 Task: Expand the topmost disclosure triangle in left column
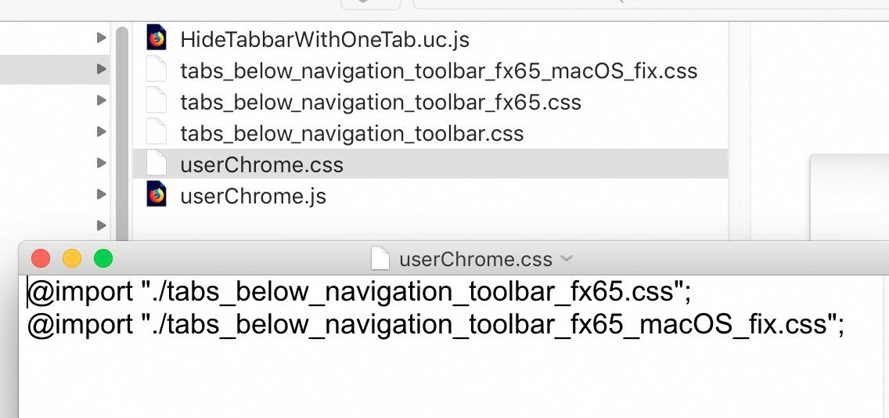pyautogui.click(x=101, y=38)
